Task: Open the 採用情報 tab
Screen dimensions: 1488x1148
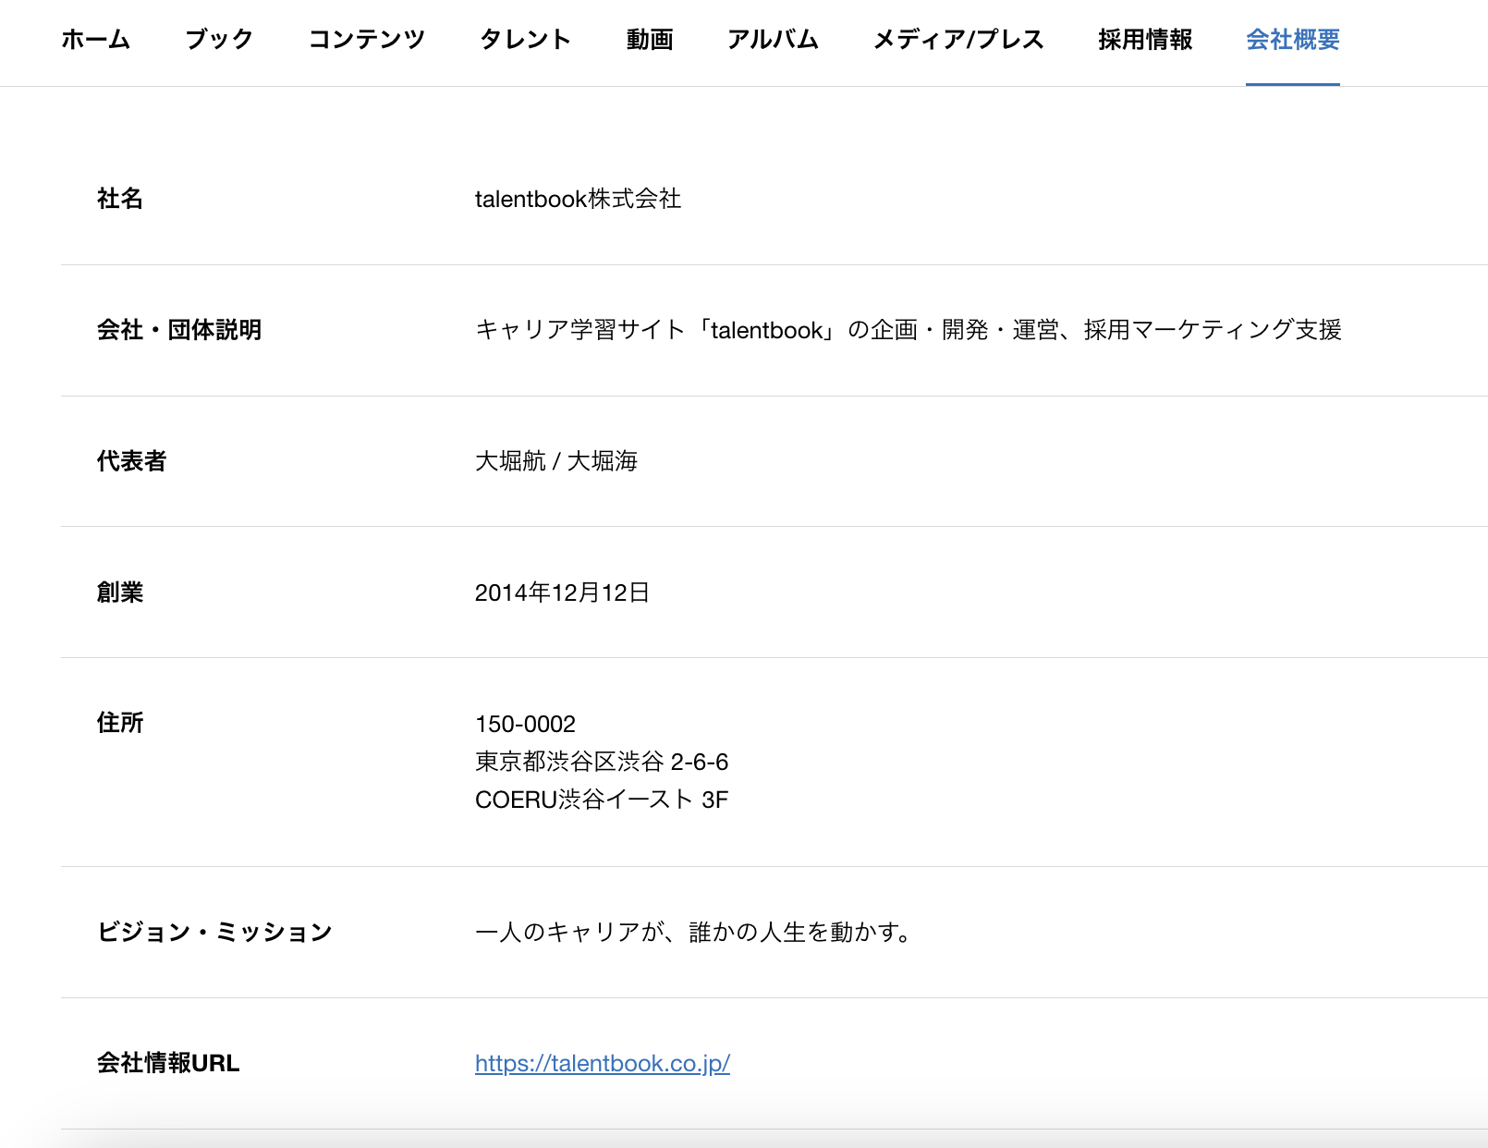Action: point(1145,40)
